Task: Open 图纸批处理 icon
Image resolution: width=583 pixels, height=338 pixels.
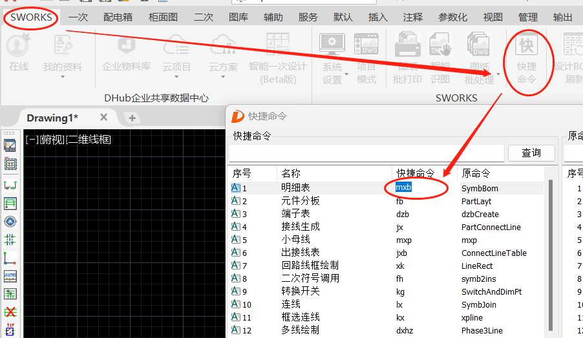Action: (479, 44)
